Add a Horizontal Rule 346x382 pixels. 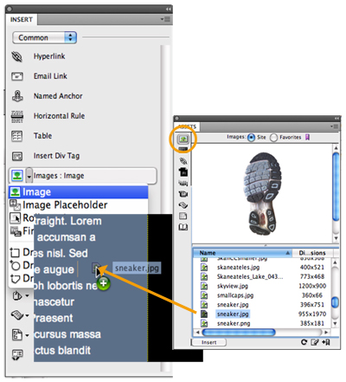[x=59, y=116]
